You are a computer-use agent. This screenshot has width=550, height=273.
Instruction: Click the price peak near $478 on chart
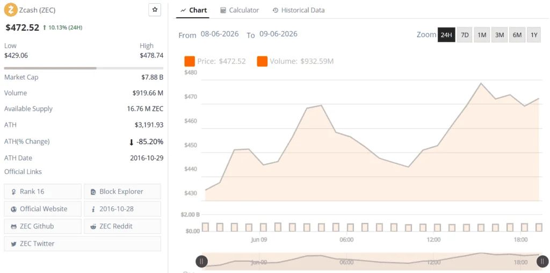pyautogui.click(x=481, y=83)
